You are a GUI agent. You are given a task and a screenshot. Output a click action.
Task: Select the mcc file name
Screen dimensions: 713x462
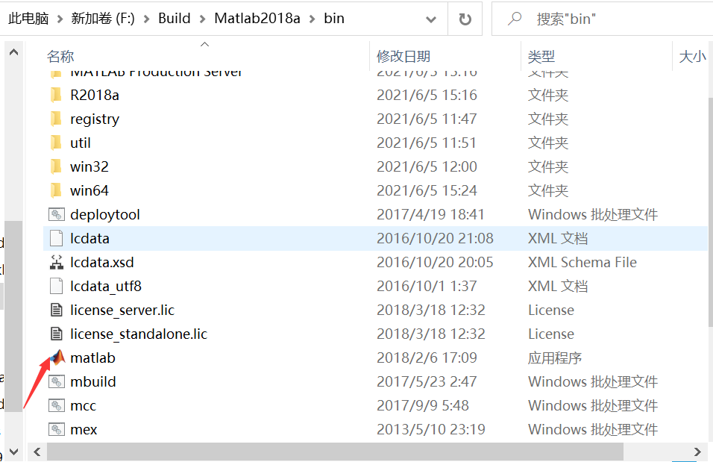pyautogui.click(x=84, y=405)
